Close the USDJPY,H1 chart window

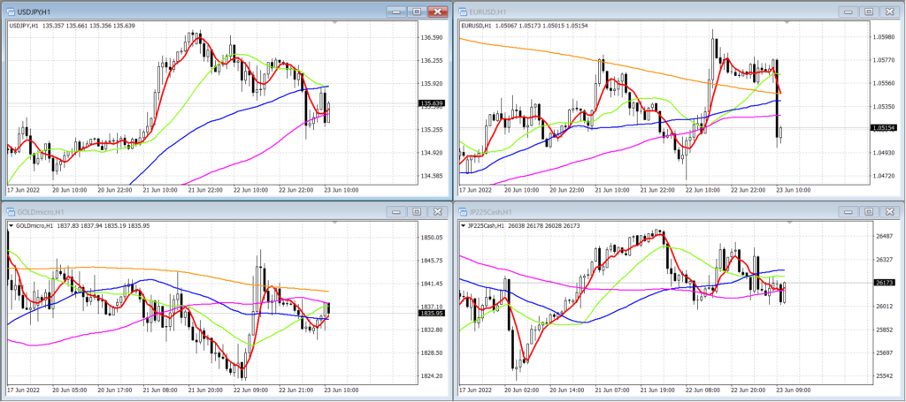click(x=438, y=11)
